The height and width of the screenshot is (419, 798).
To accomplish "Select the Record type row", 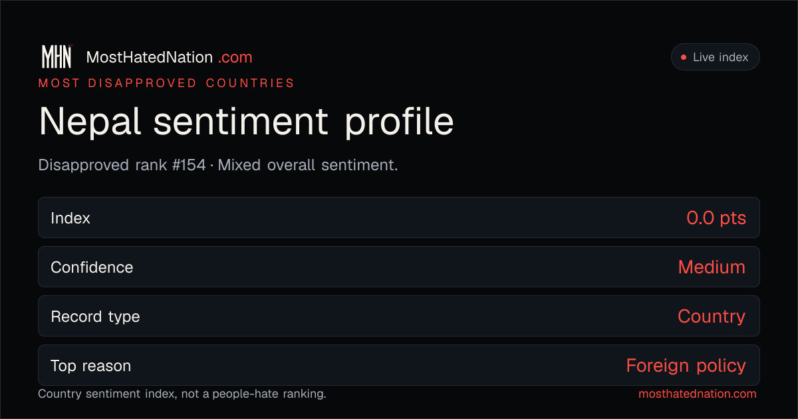I will click(399, 316).
